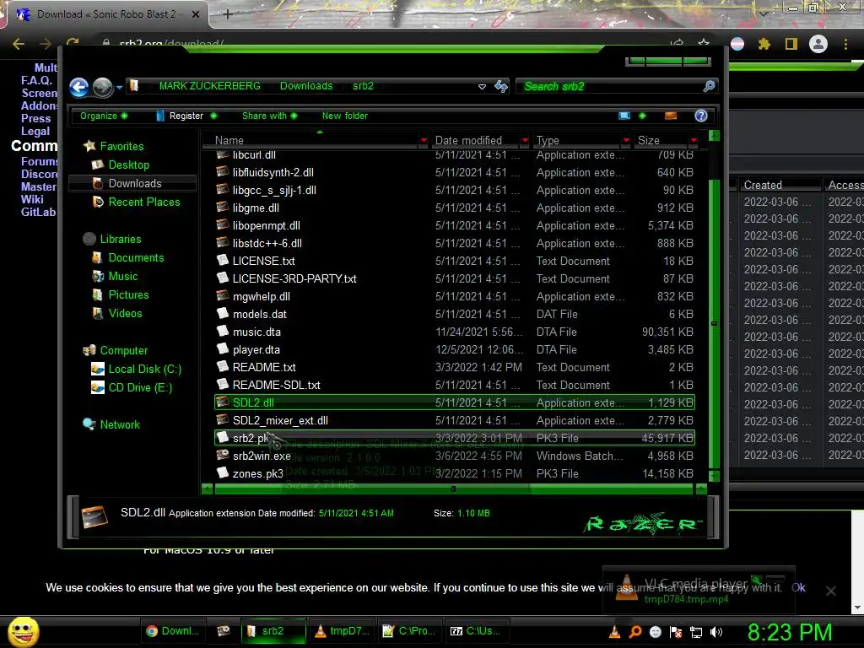Open the recent locations arrow beside navigation buttons
This screenshot has height=648, width=864.
click(119, 88)
